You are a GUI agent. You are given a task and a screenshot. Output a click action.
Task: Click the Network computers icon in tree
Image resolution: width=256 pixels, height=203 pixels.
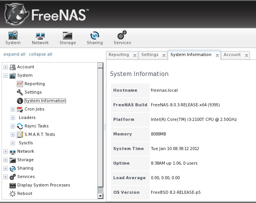pos(13,152)
